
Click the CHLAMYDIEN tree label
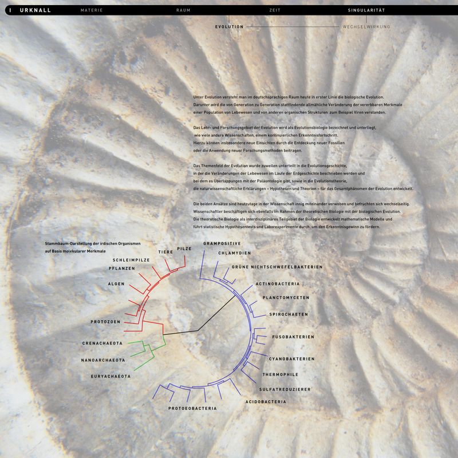235,253
